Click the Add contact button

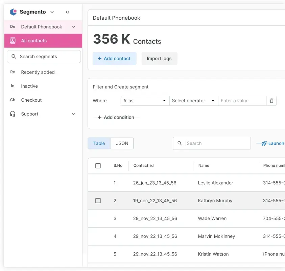[x=114, y=59]
